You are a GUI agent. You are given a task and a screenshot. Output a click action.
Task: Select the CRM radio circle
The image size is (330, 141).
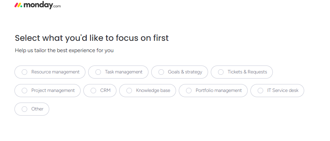(93, 91)
